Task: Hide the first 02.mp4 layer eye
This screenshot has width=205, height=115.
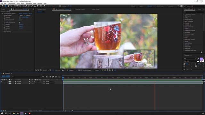Action: pyautogui.click(x=1, y=82)
